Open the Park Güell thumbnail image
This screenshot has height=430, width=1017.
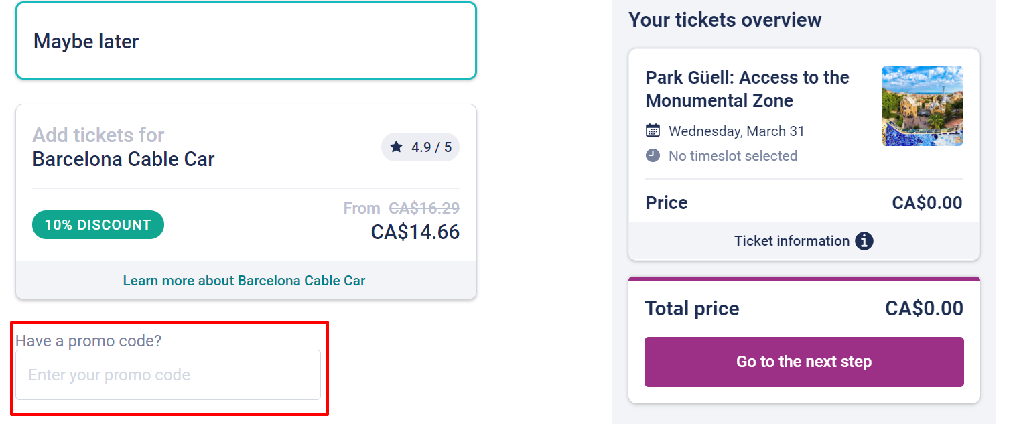tap(923, 106)
